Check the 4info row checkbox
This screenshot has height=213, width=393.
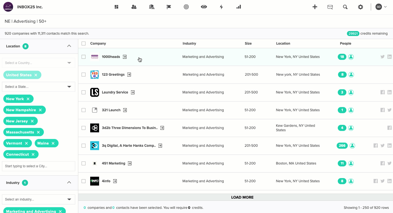coord(84,181)
